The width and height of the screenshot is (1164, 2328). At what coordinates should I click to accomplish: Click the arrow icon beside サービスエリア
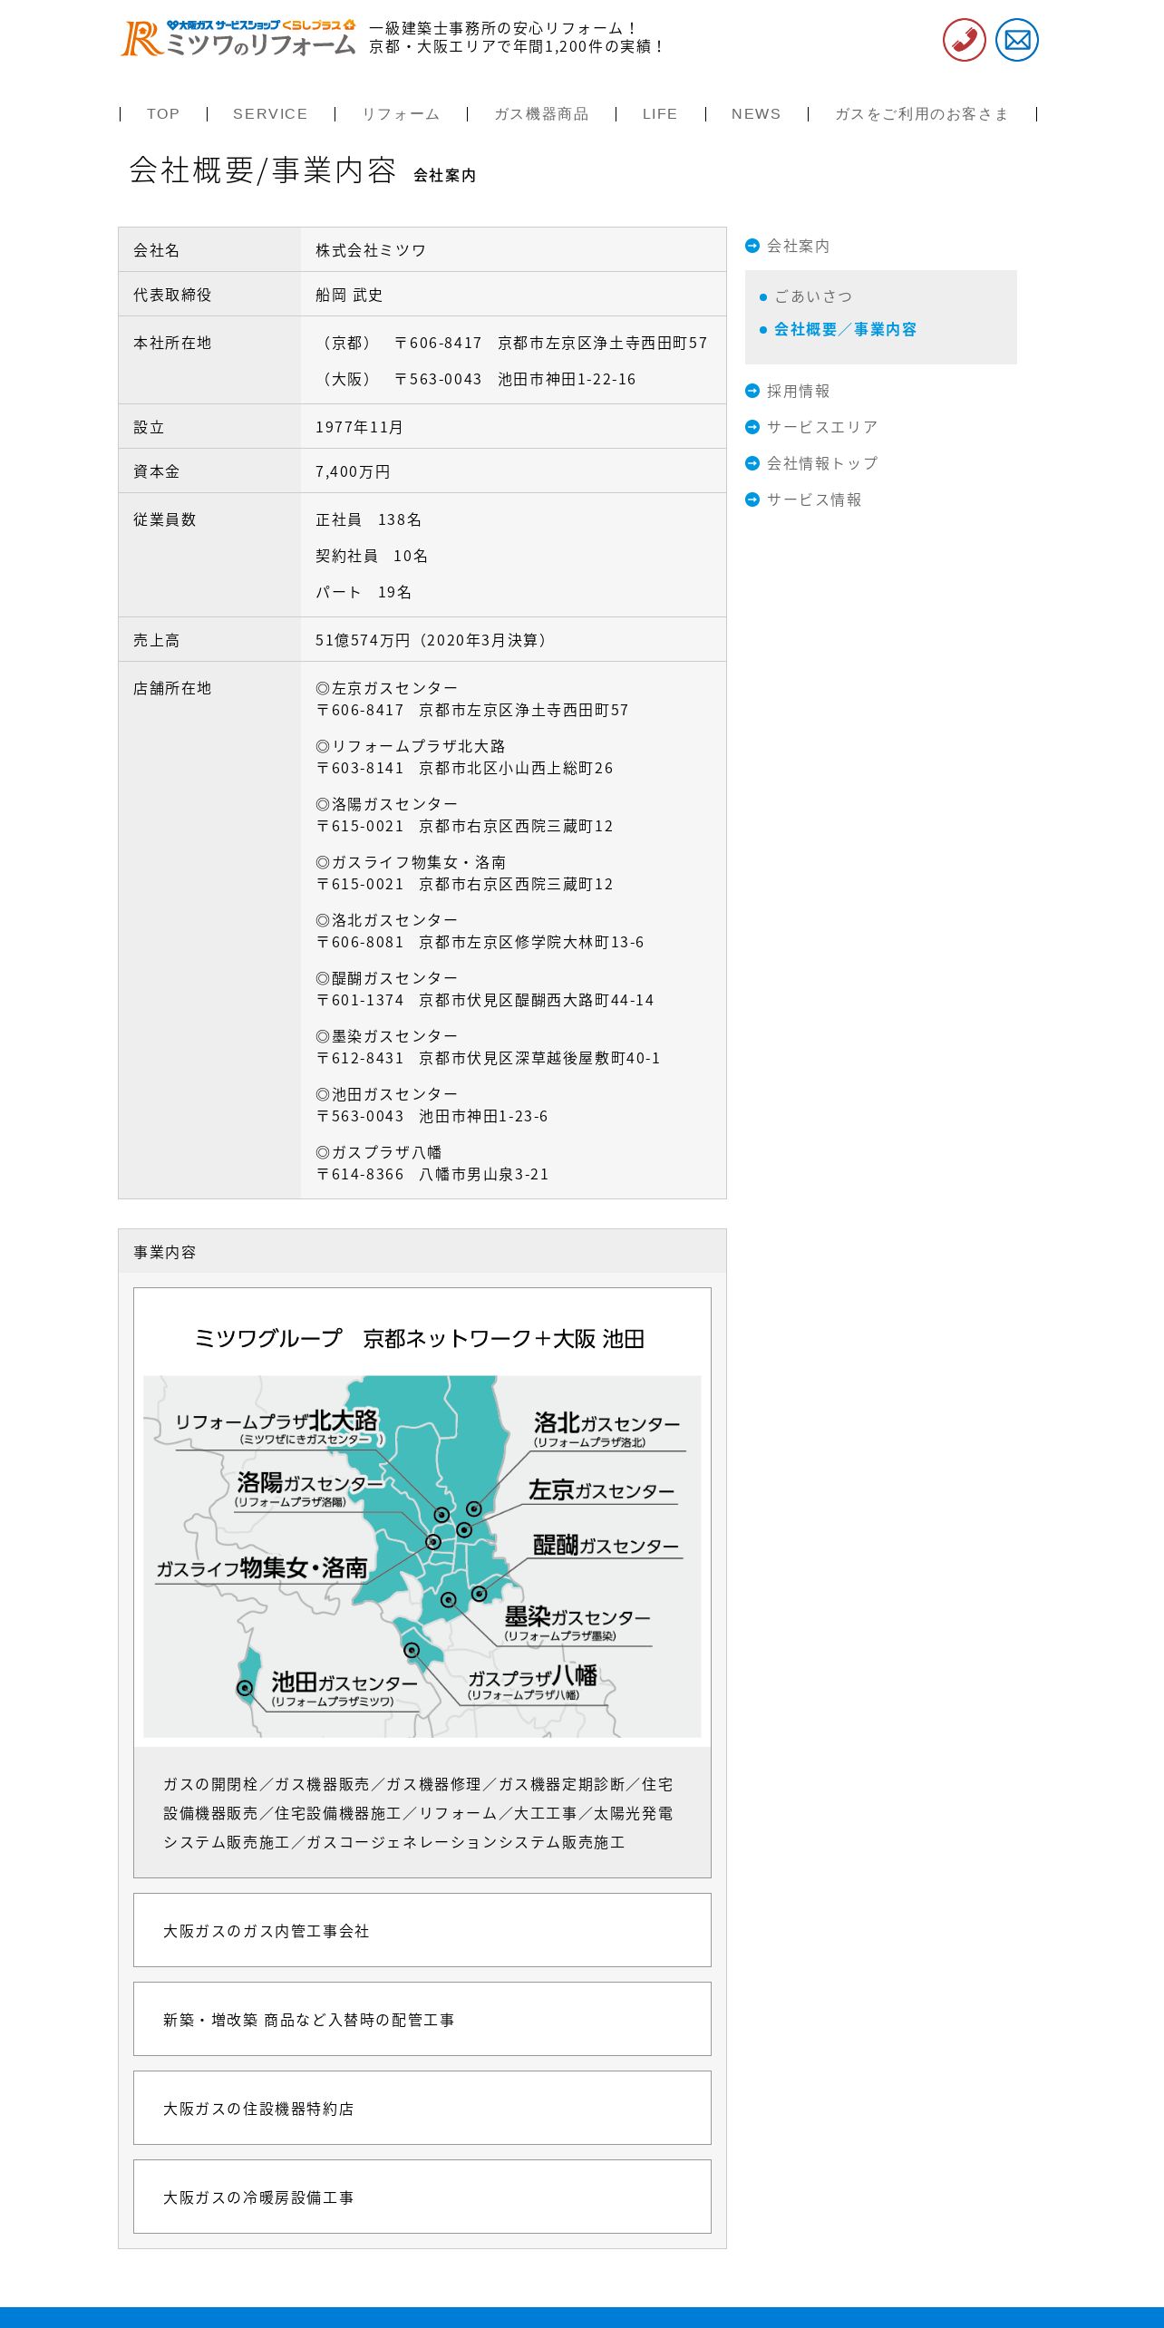click(752, 427)
